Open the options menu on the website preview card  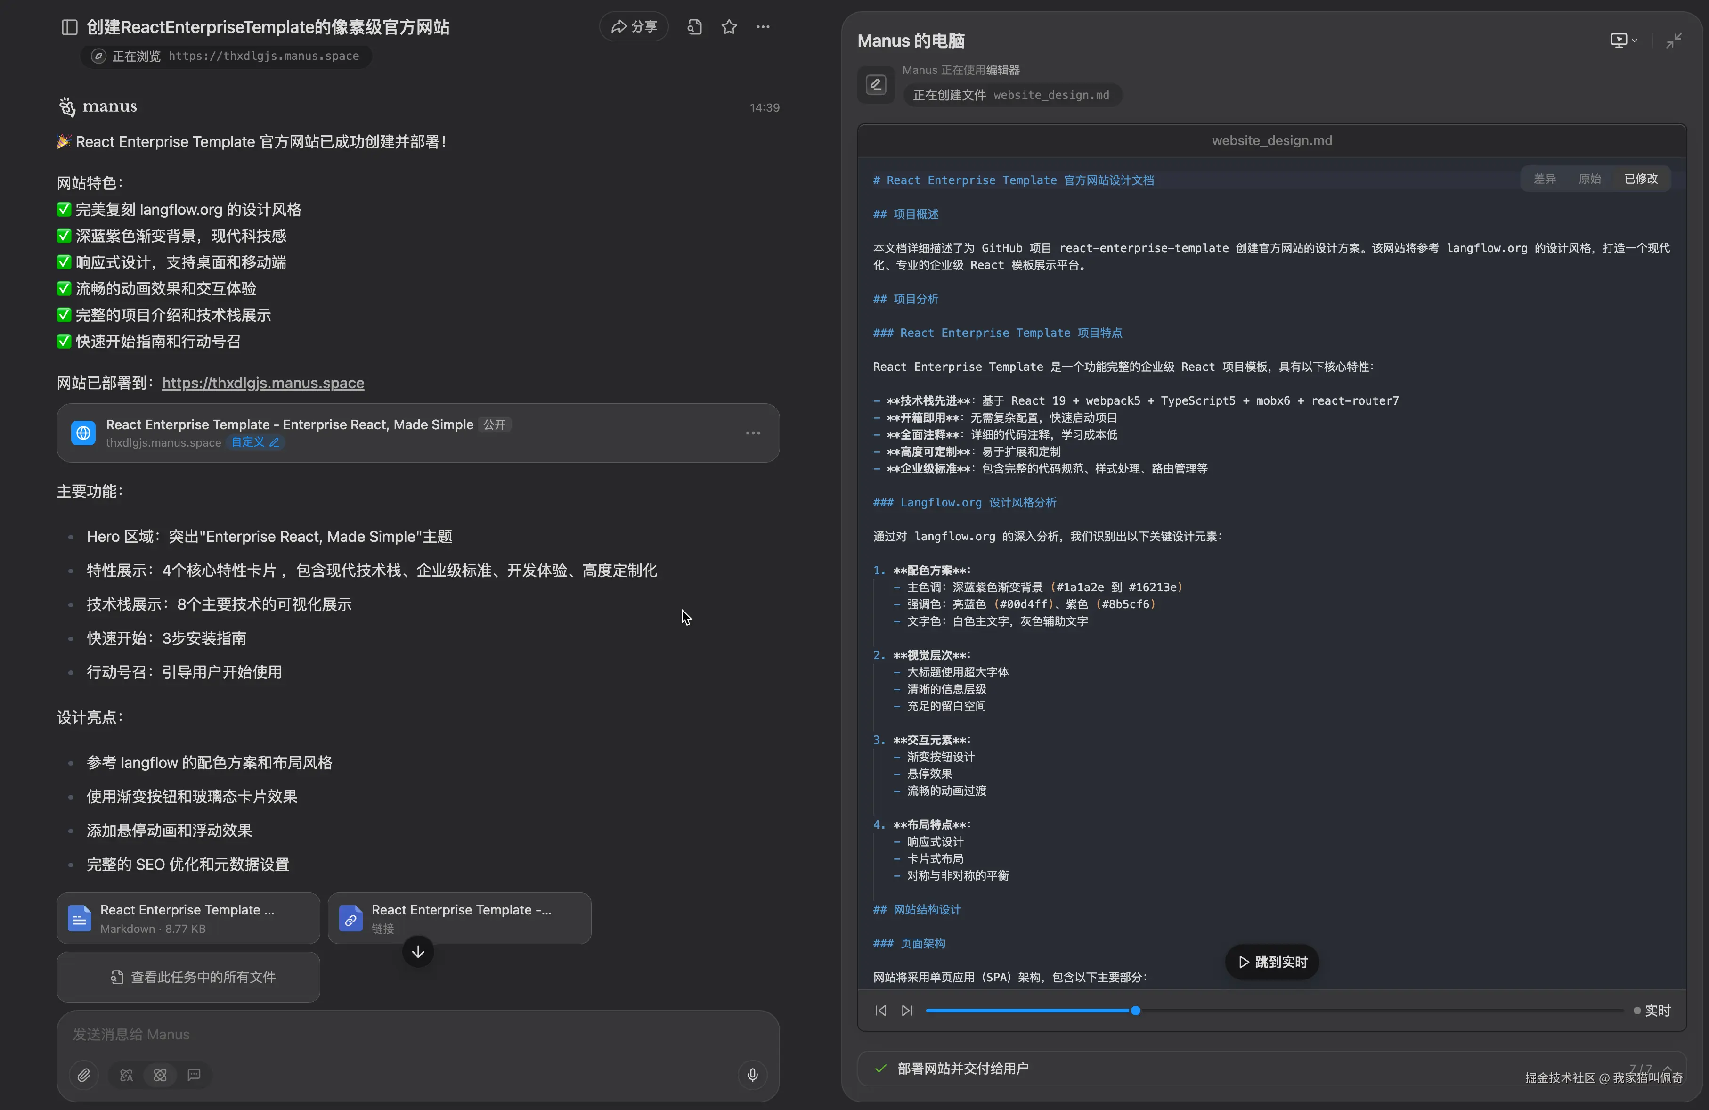coord(753,433)
